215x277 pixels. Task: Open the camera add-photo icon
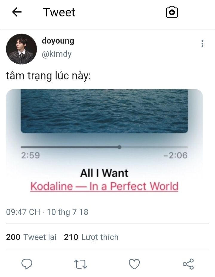coord(172,12)
